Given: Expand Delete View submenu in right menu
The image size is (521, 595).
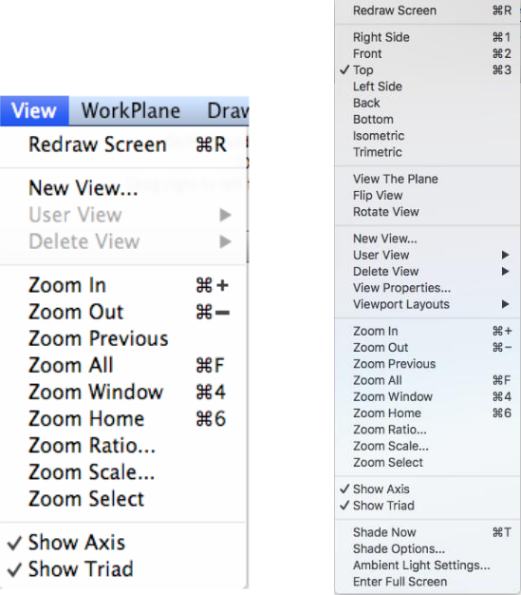Looking at the screenshot, I should [427, 271].
